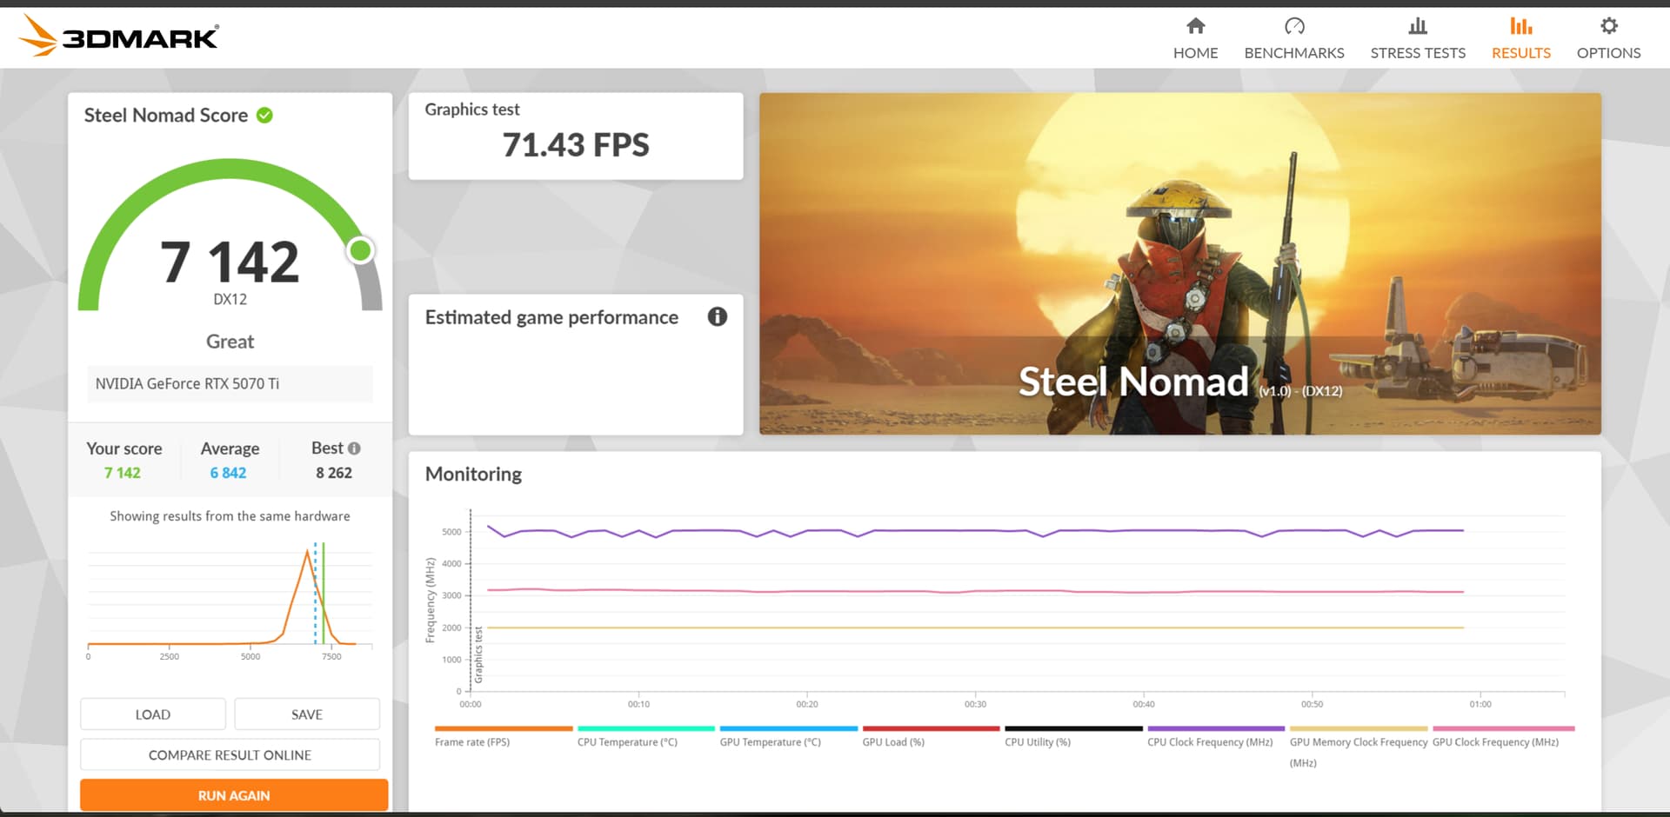This screenshot has width=1670, height=817.
Task: Click COMPARE RESULT ONLINE
Action: (230, 755)
